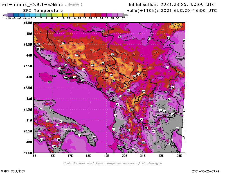Click the valid(+110h) time line

(x=172, y=11)
